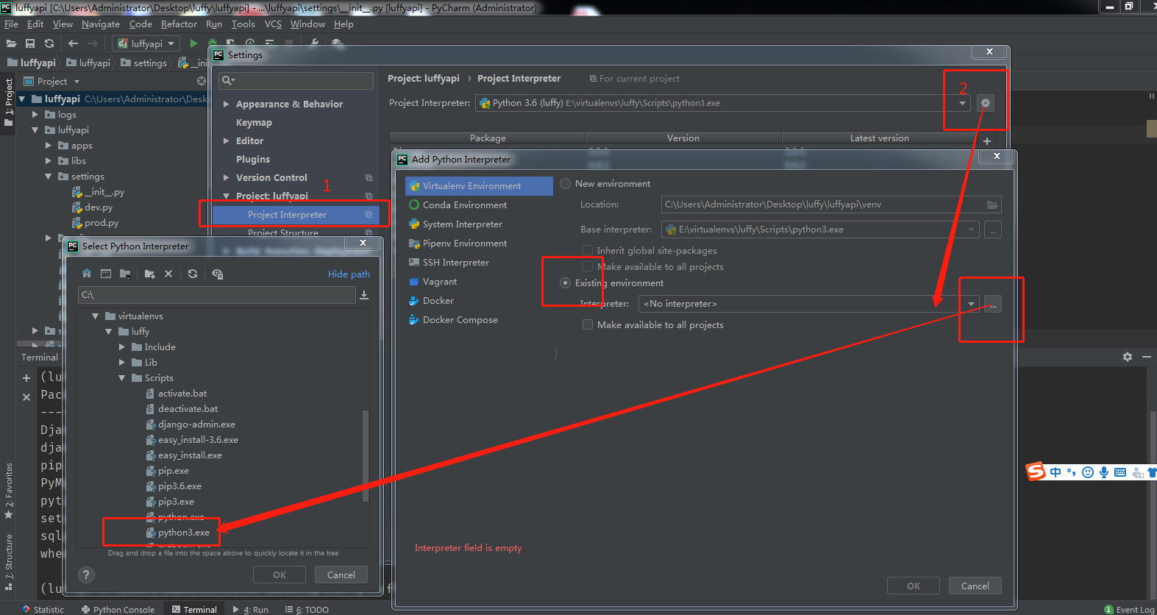Expand Version Control settings section
The image size is (1157, 615).
click(x=227, y=178)
